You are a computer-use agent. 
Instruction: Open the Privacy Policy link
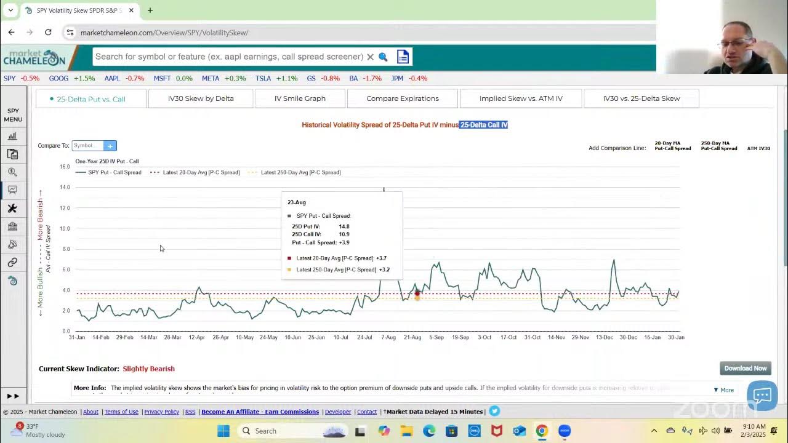tap(162, 412)
